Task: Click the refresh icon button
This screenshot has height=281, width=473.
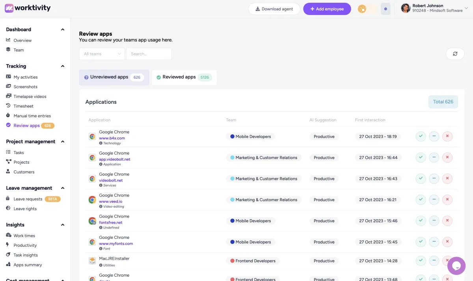Action: click(x=455, y=54)
